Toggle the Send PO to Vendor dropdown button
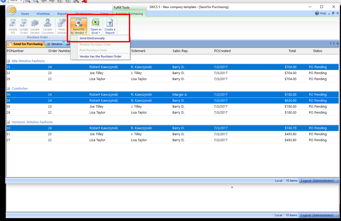 [79, 27]
